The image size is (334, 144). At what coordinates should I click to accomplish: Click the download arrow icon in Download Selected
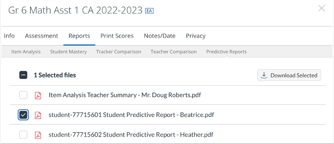[x=264, y=75]
